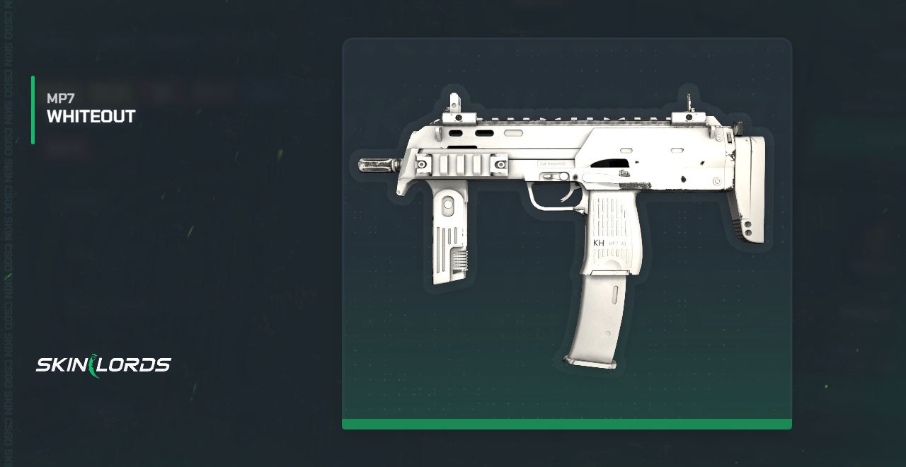
Task: Click the muzzle flash hider at the barrel
Action: point(379,165)
